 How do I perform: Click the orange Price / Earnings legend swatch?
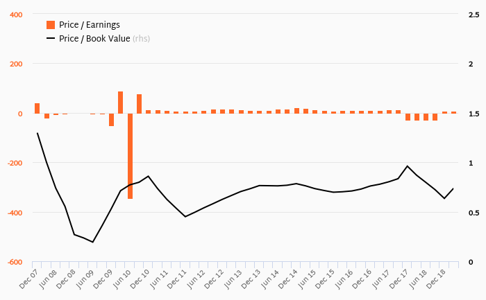tap(51, 25)
